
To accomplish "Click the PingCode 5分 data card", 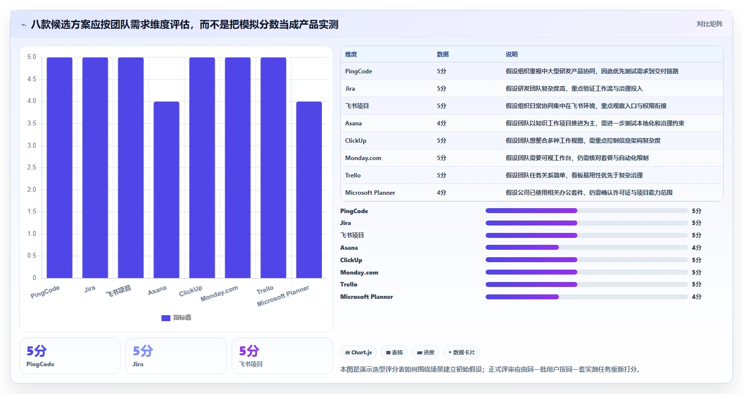I will 70,356.
